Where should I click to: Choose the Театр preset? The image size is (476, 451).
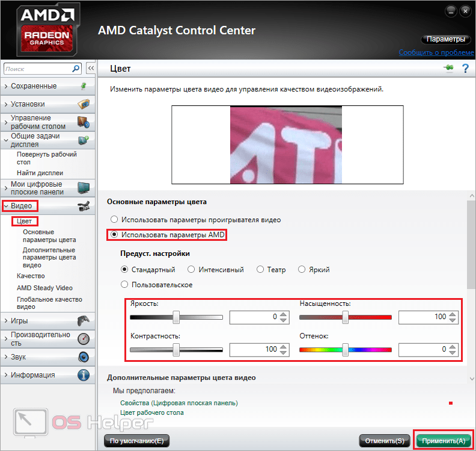[x=271, y=269]
